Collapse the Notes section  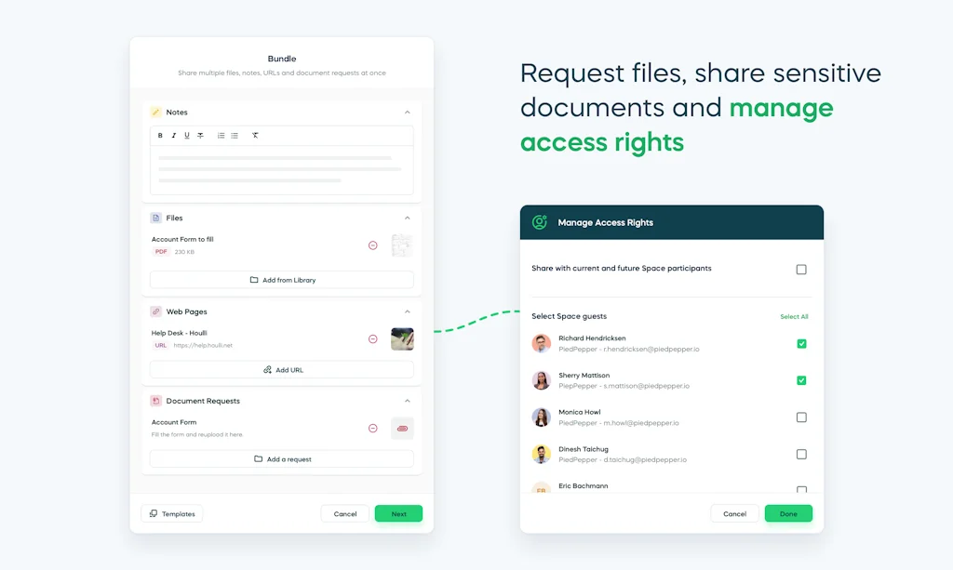[x=408, y=113]
